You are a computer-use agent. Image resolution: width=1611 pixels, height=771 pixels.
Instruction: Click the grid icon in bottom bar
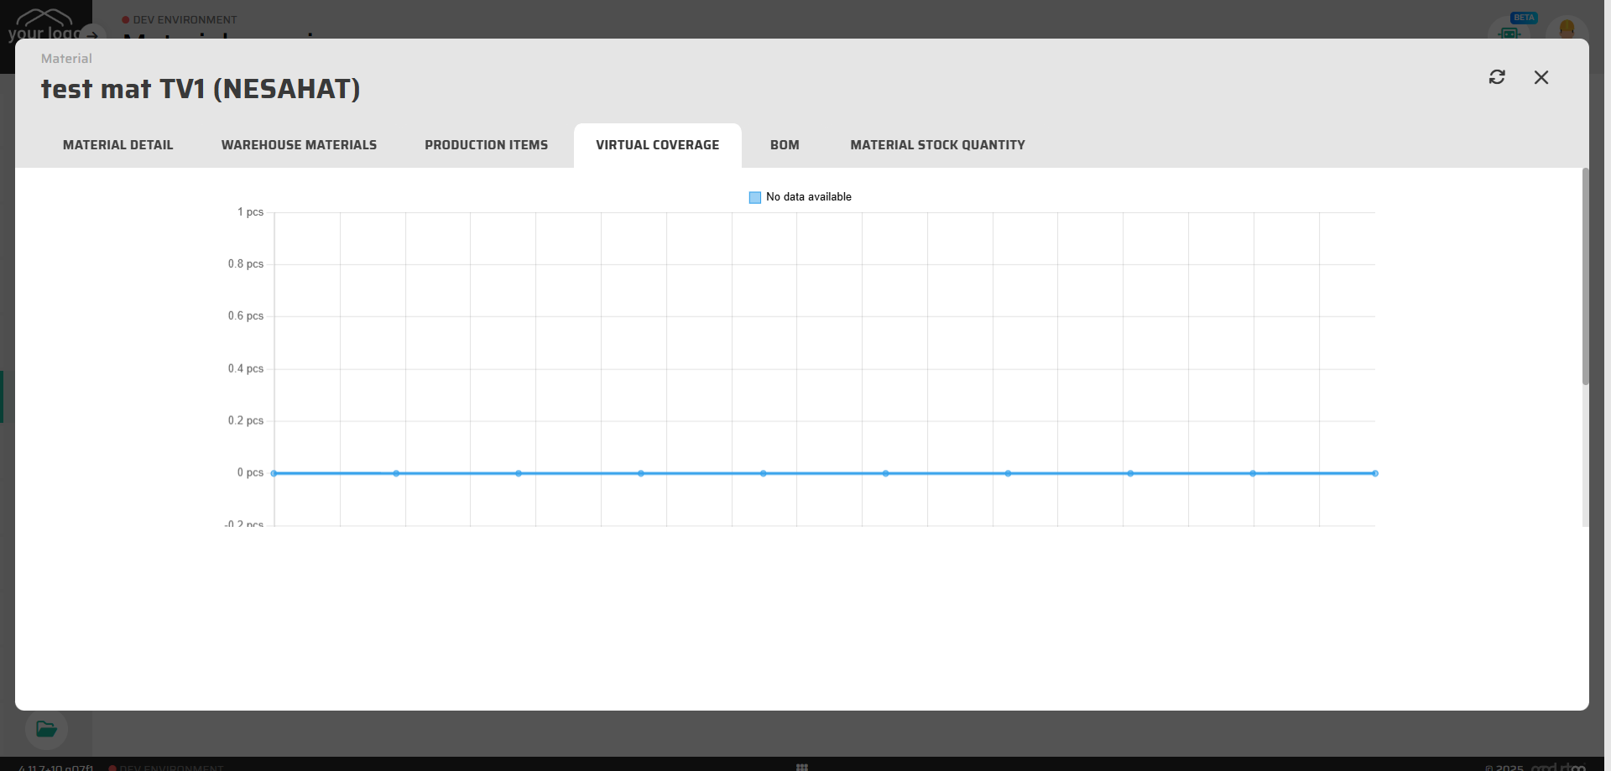[802, 767]
